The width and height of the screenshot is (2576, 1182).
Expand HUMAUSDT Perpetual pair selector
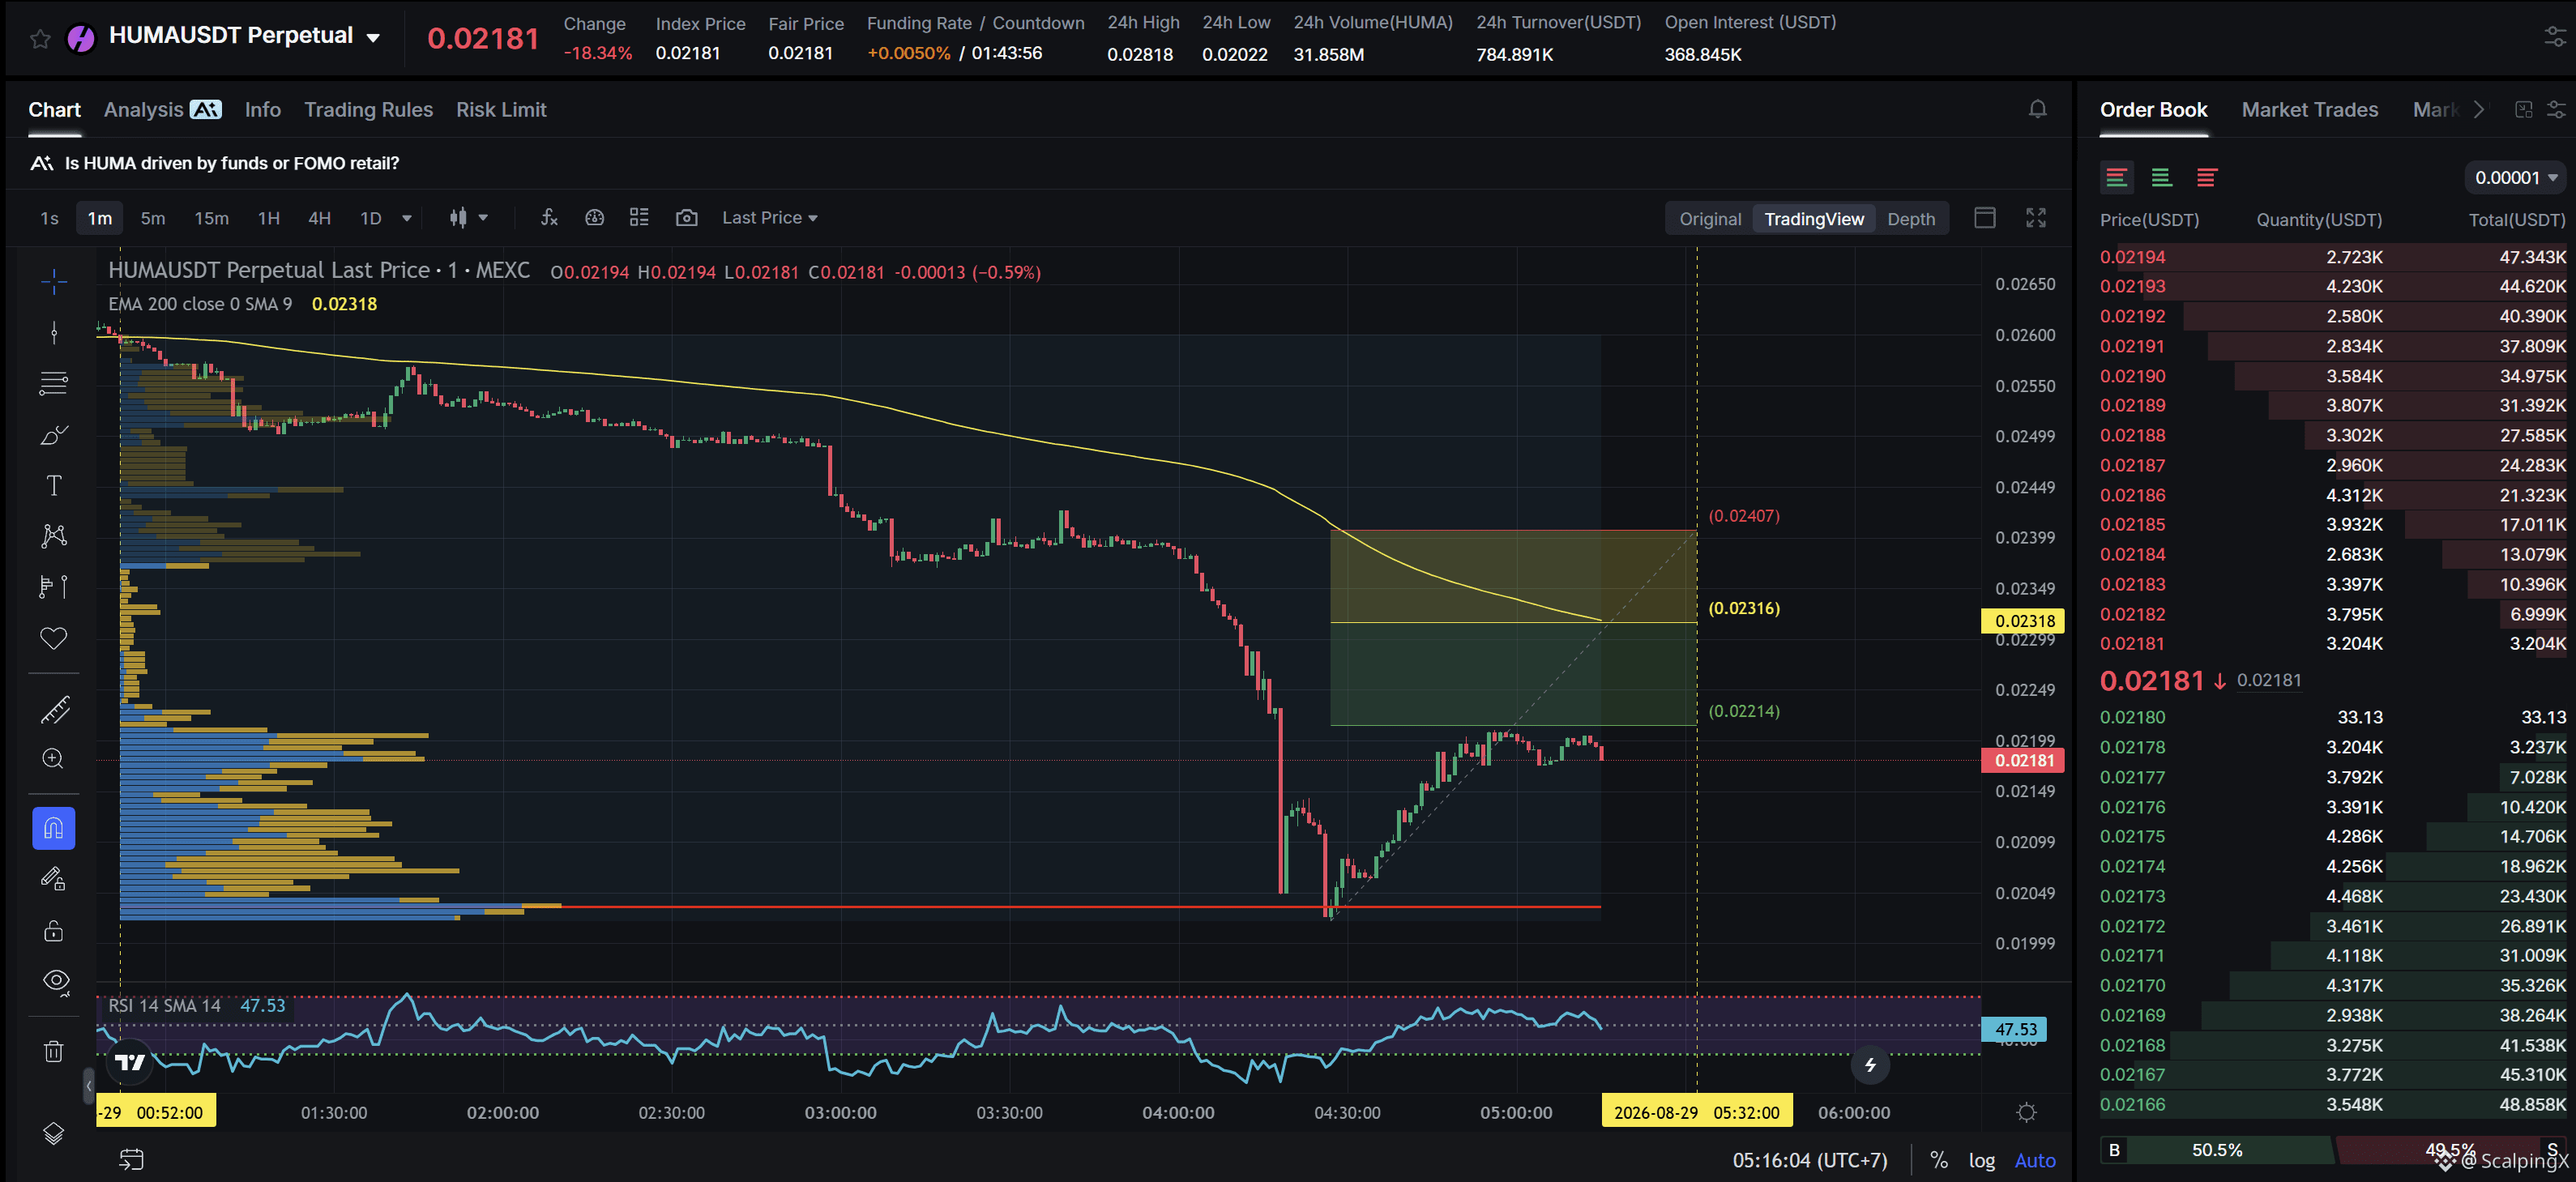(x=374, y=38)
